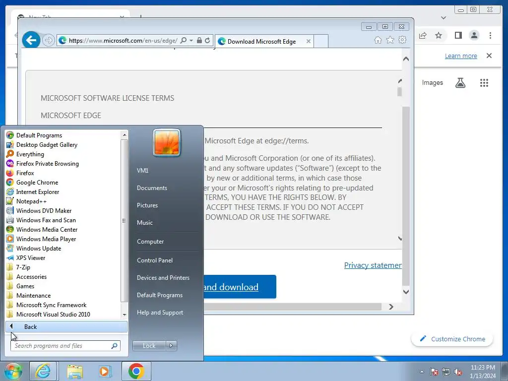Open shutdown options arrow next to Lock
This screenshot has width=508, height=381.
[171, 346]
